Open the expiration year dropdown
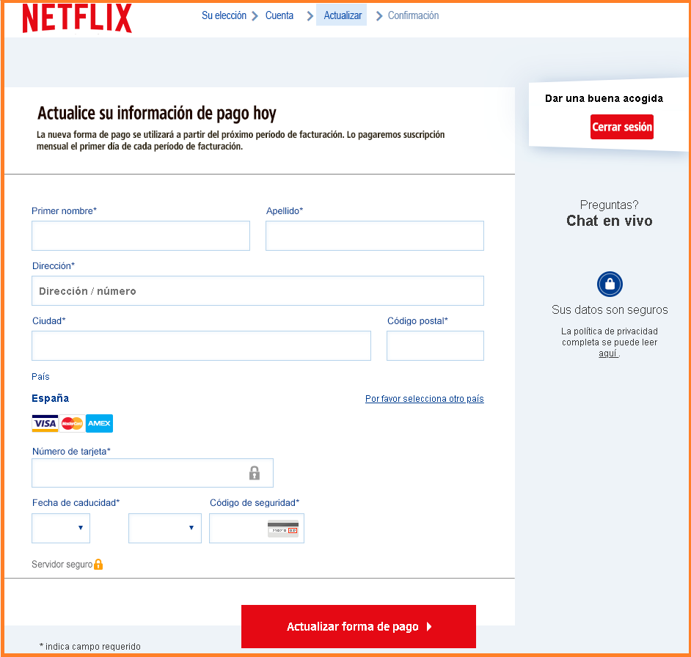This screenshot has height=657, width=691. [x=164, y=528]
